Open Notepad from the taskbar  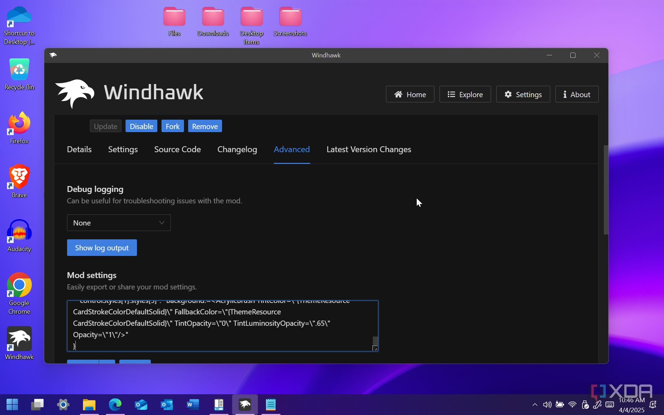pyautogui.click(x=271, y=404)
